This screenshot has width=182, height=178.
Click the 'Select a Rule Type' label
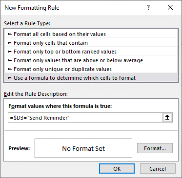pyautogui.click(x=27, y=23)
